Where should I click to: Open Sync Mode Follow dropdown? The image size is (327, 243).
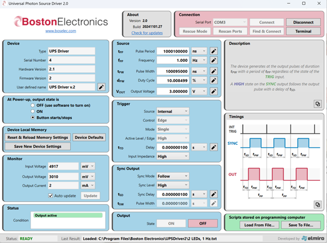tap(173, 176)
